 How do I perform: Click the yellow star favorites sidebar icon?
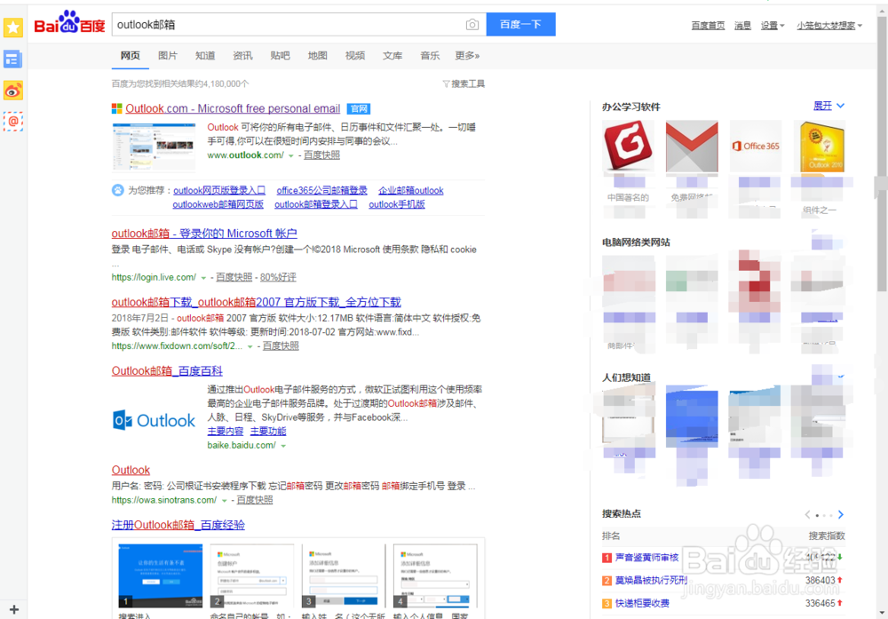(13, 28)
